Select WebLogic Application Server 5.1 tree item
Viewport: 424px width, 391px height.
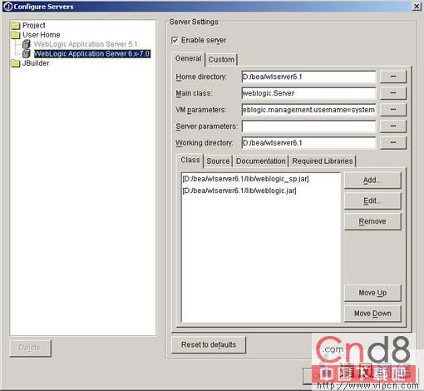86,44
